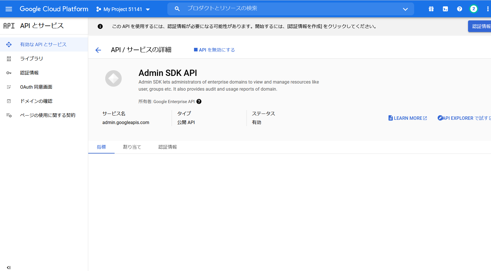
Task: Click the domain verification checkbox icon
Action: pos(9,101)
